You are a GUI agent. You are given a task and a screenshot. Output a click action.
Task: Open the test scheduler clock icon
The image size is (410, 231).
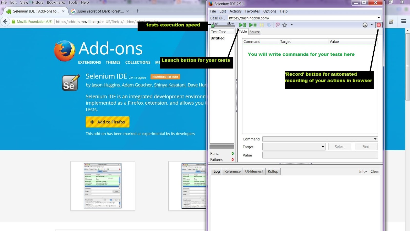click(365, 25)
